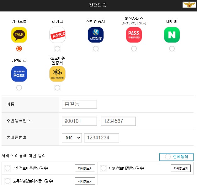Select the 카카오톡 radio button

click(19, 48)
